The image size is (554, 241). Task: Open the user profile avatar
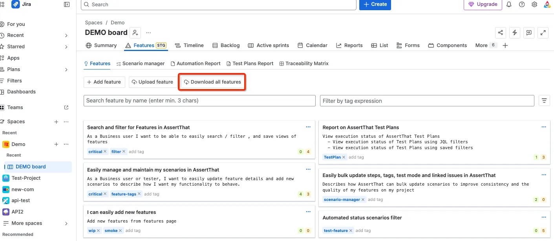point(547,4)
